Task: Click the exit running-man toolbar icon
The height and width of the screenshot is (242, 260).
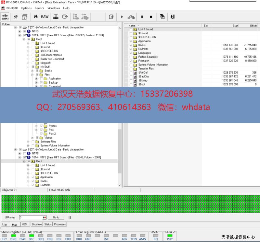Action: click(173, 17)
